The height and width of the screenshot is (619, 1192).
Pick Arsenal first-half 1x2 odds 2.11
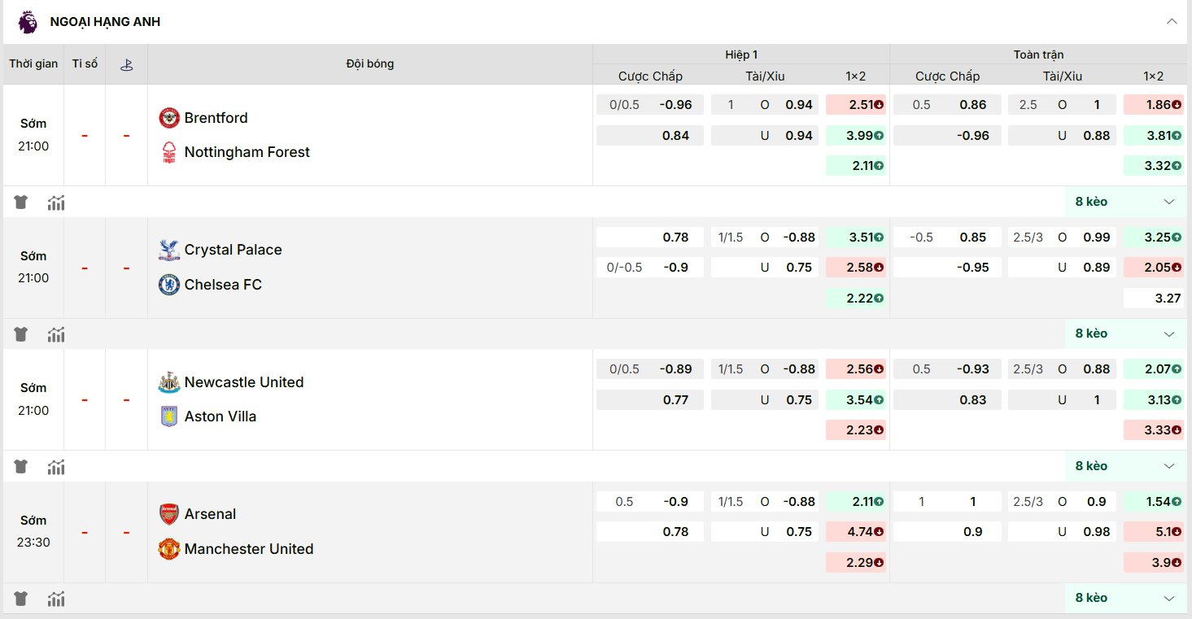tap(856, 502)
